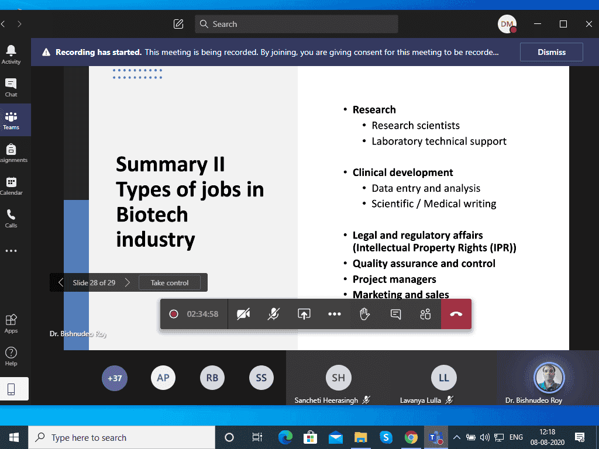Open the Calendar in the sidebar

pyautogui.click(x=11, y=185)
